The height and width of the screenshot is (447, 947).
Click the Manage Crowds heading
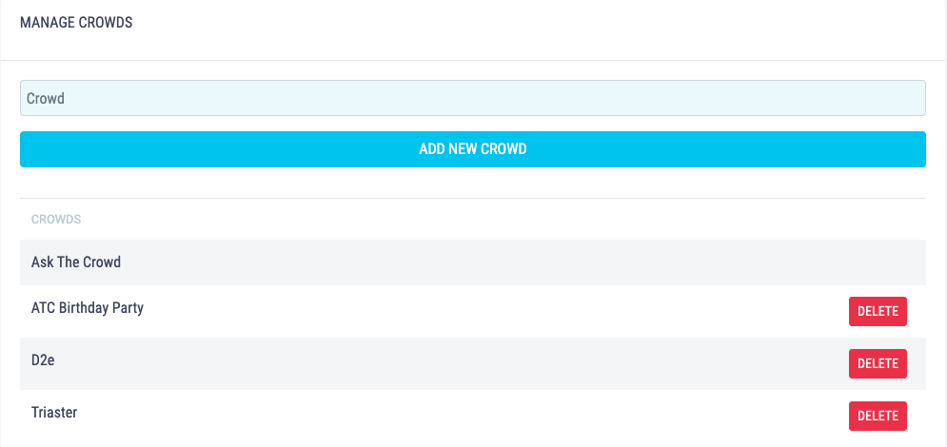pyautogui.click(x=76, y=23)
